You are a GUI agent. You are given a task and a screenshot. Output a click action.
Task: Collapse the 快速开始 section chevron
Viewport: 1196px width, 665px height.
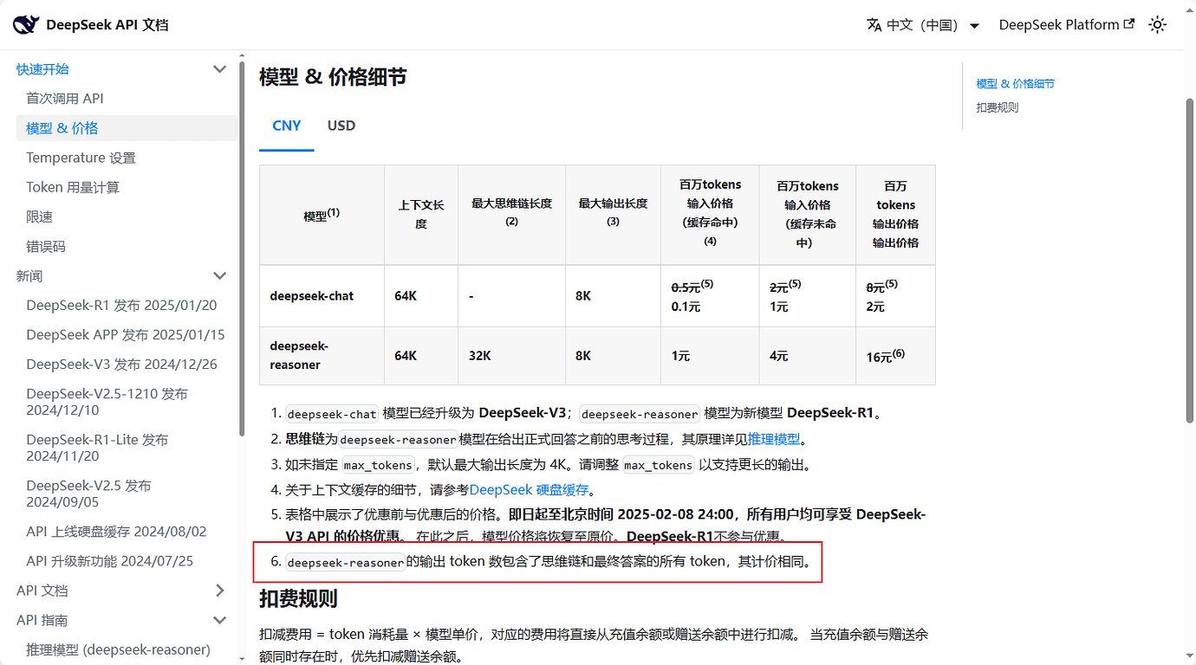pos(219,69)
